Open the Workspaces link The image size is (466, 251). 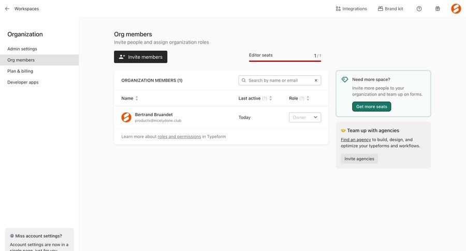[26, 9]
